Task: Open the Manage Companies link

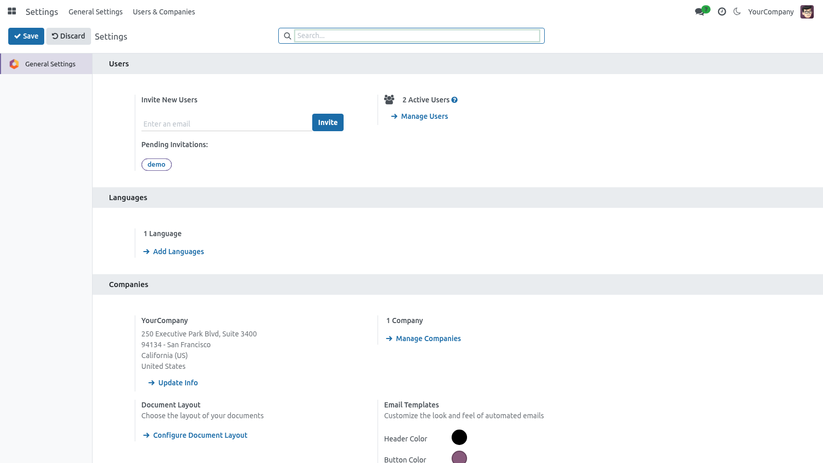Action: pyautogui.click(x=423, y=339)
